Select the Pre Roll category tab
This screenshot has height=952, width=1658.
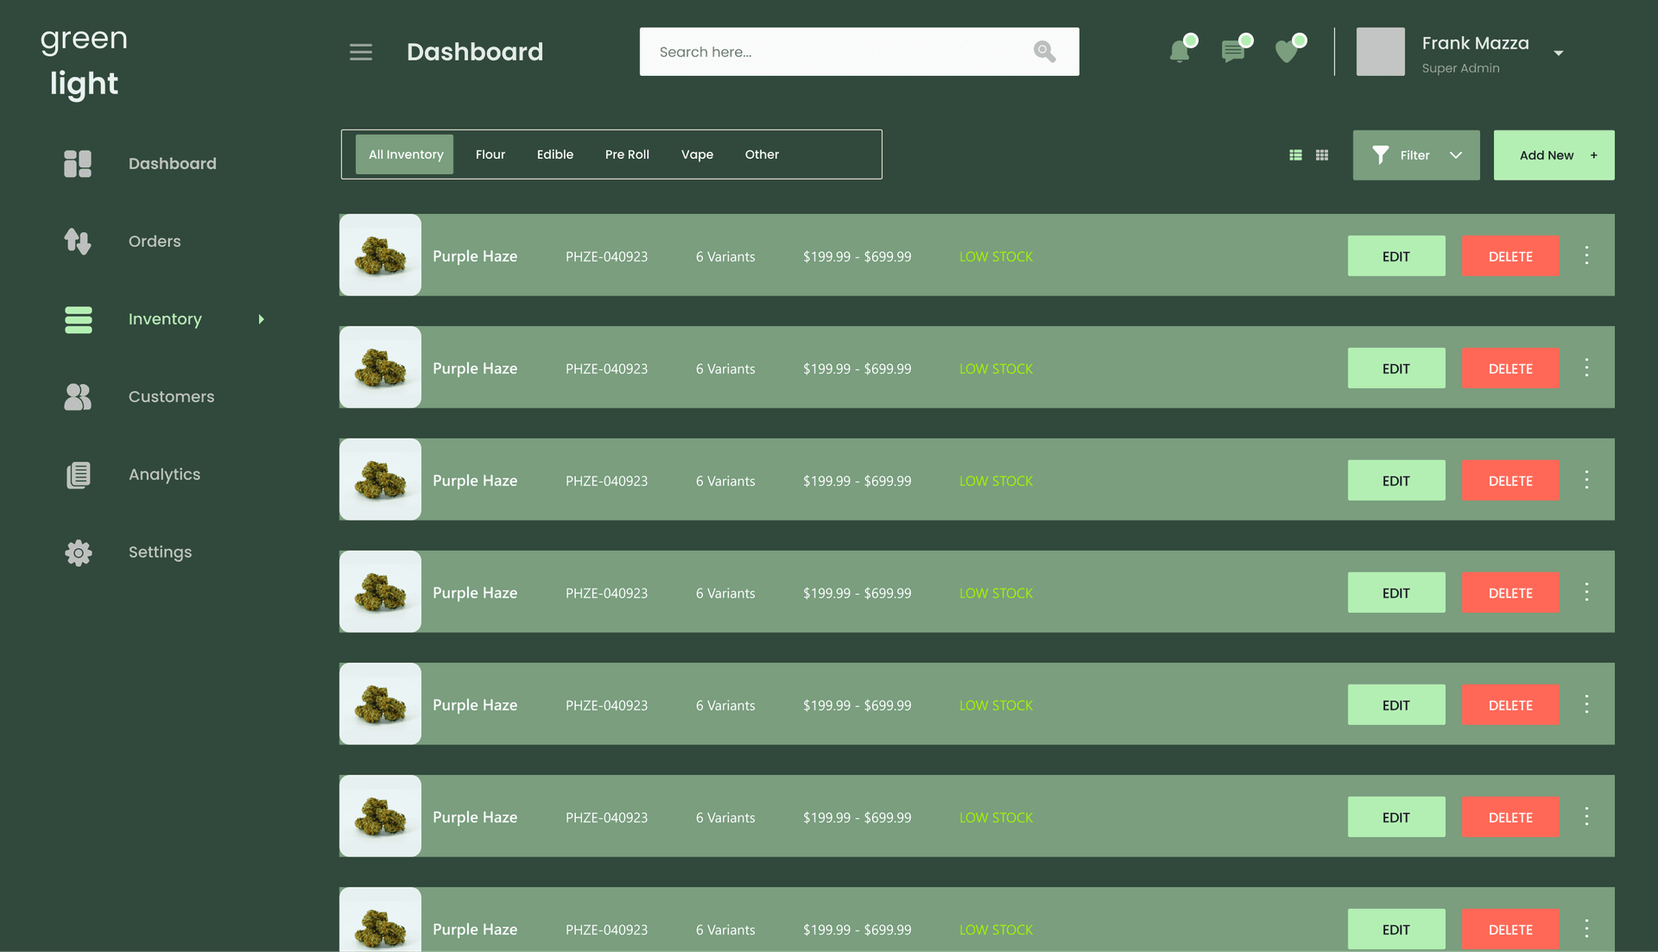[627, 154]
